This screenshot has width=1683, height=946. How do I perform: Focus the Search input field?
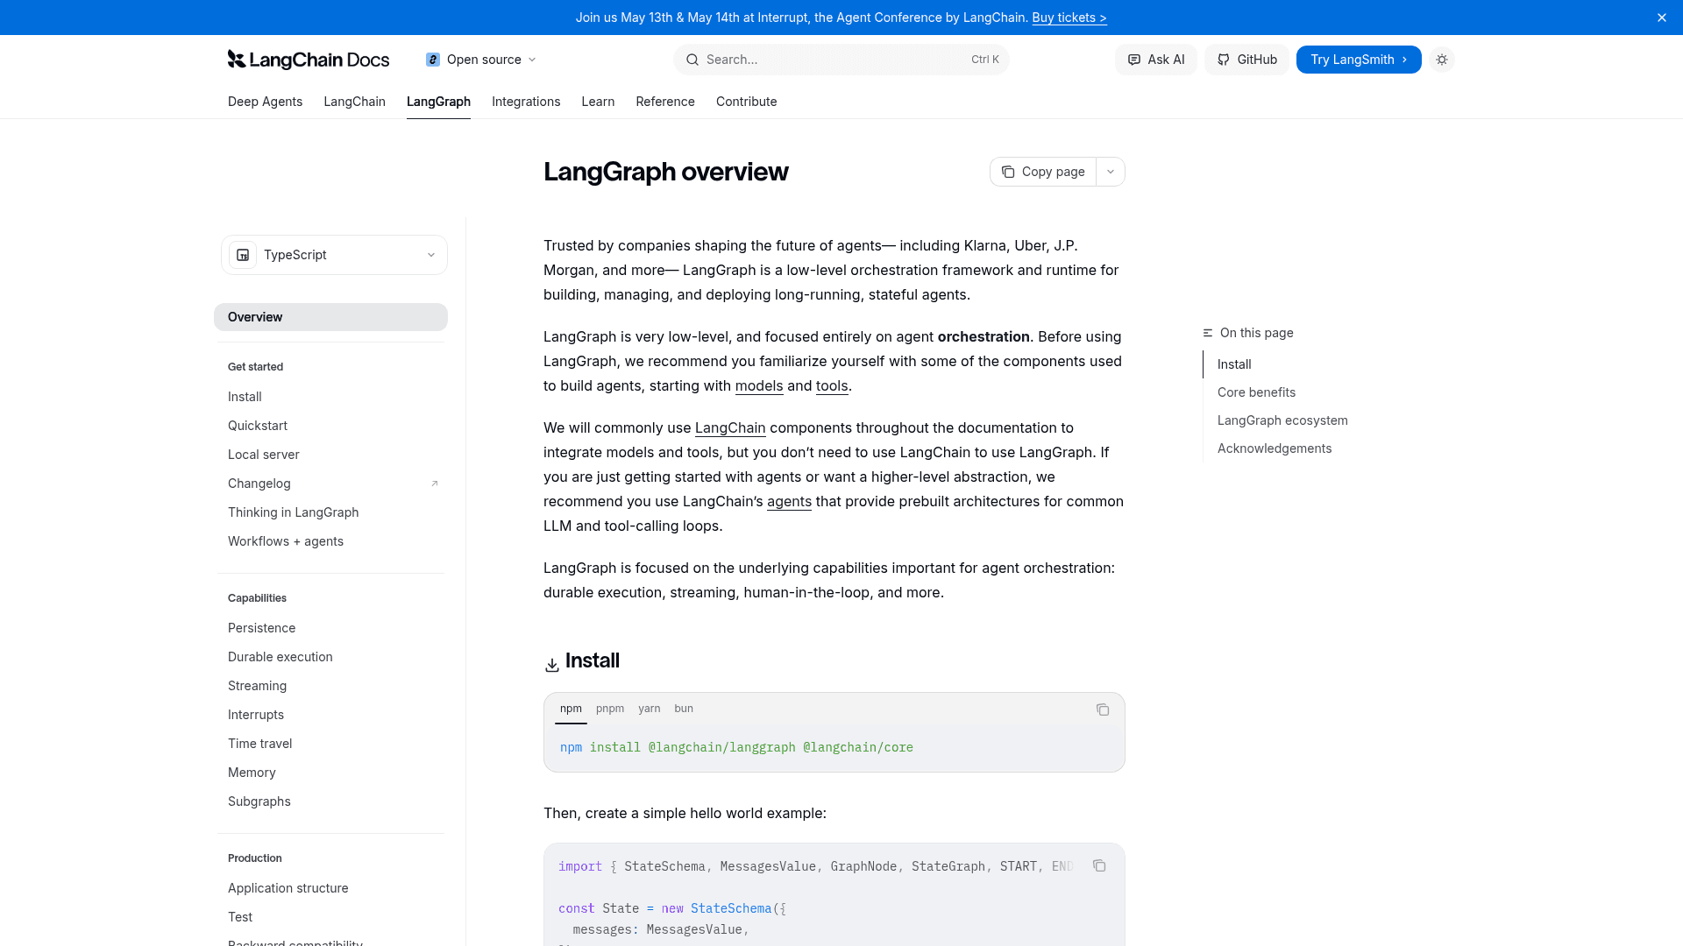[841, 60]
